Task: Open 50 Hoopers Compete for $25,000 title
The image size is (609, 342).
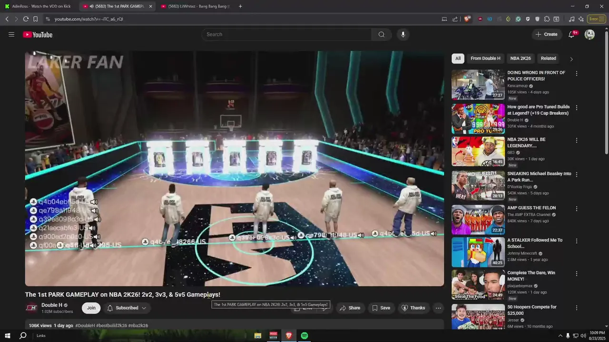Action: pyautogui.click(x=532, y=310)
